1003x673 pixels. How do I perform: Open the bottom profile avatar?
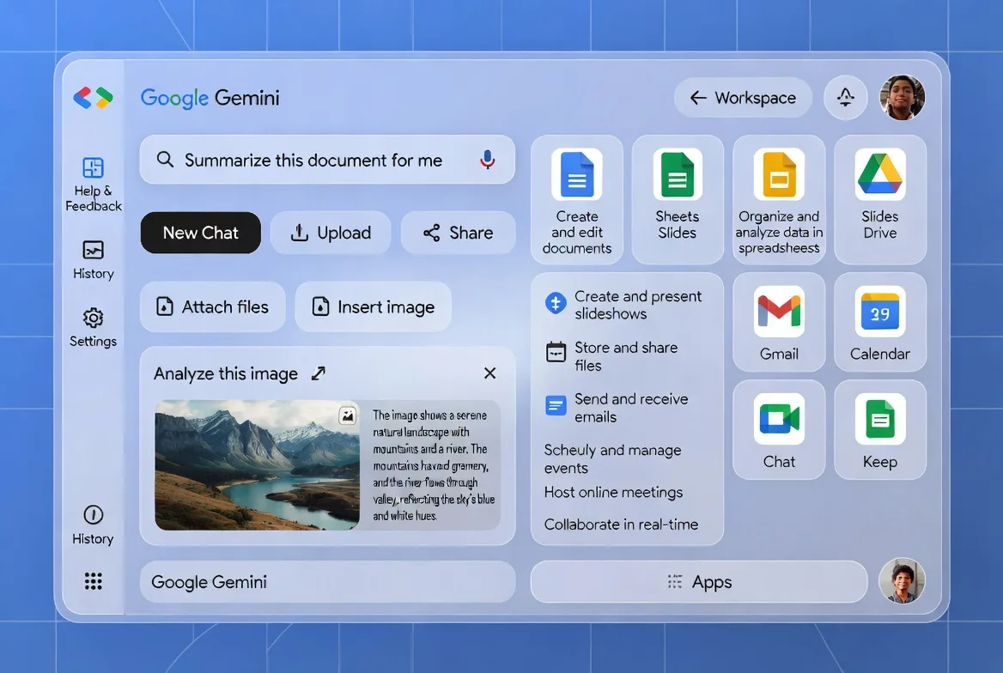coord(902,581)
